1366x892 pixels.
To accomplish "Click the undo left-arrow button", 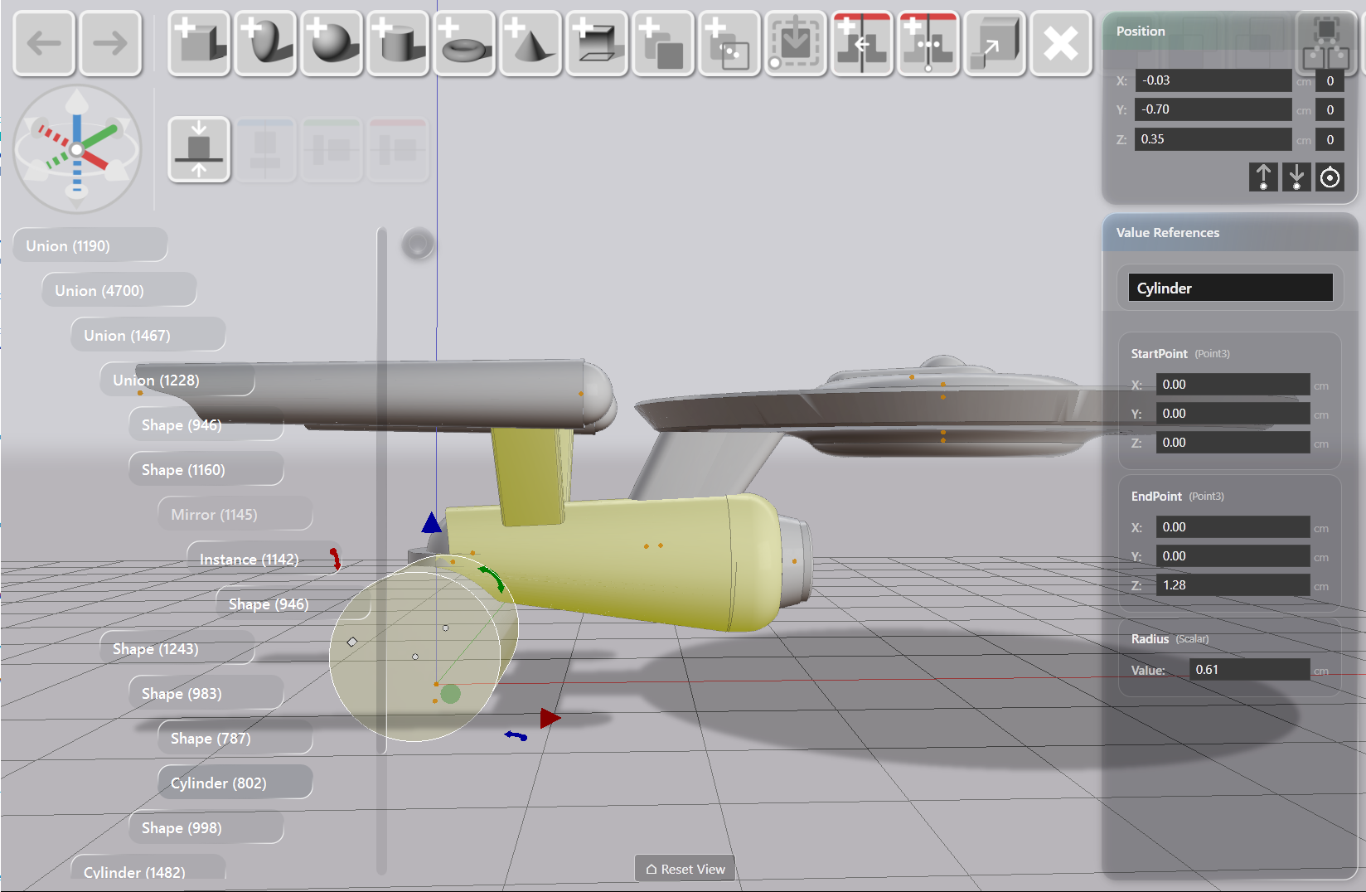I will coord(44,43).
